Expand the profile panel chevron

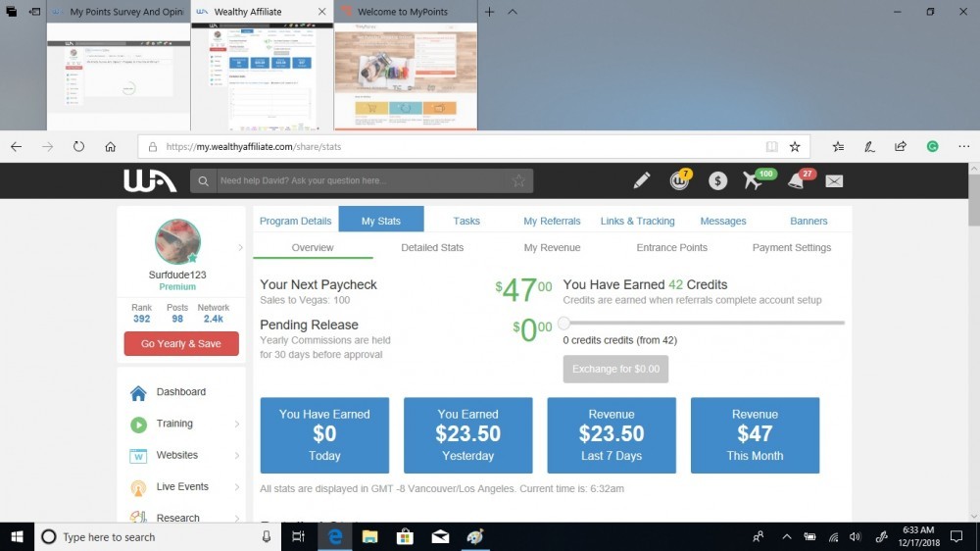pyautogui.click(x=240, y=248)
